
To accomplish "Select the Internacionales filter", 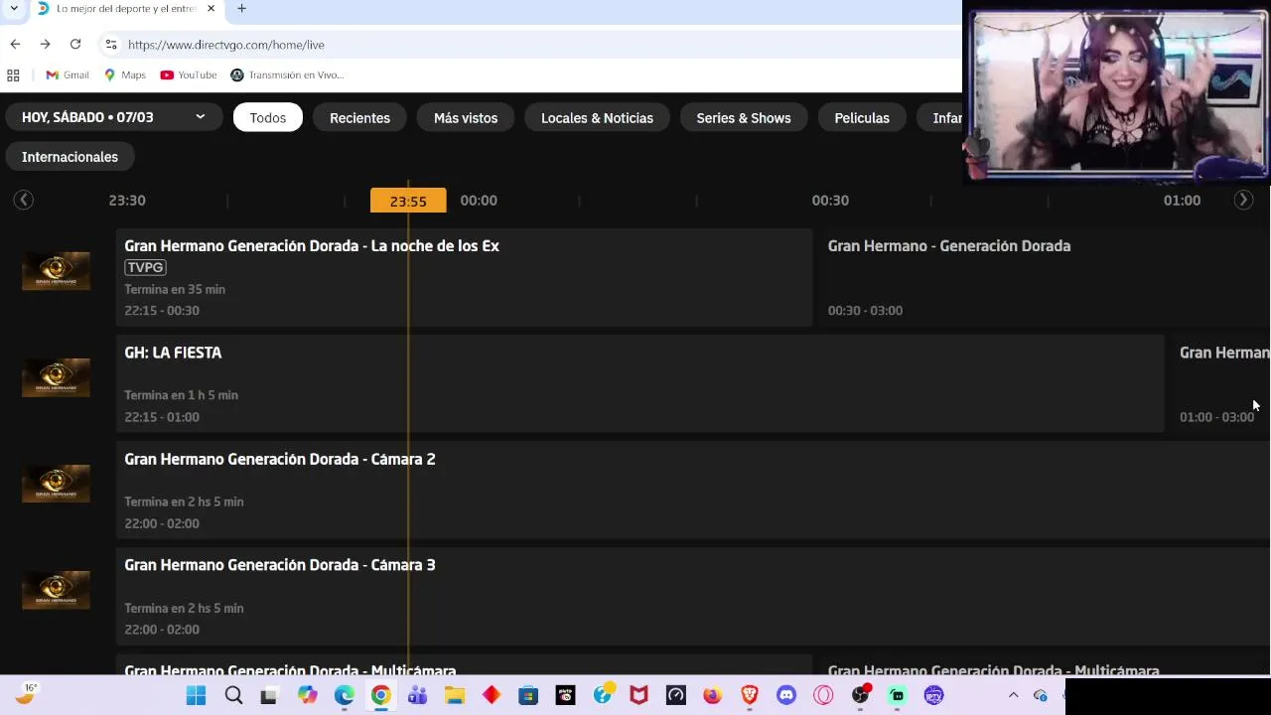I will (70, 157).
